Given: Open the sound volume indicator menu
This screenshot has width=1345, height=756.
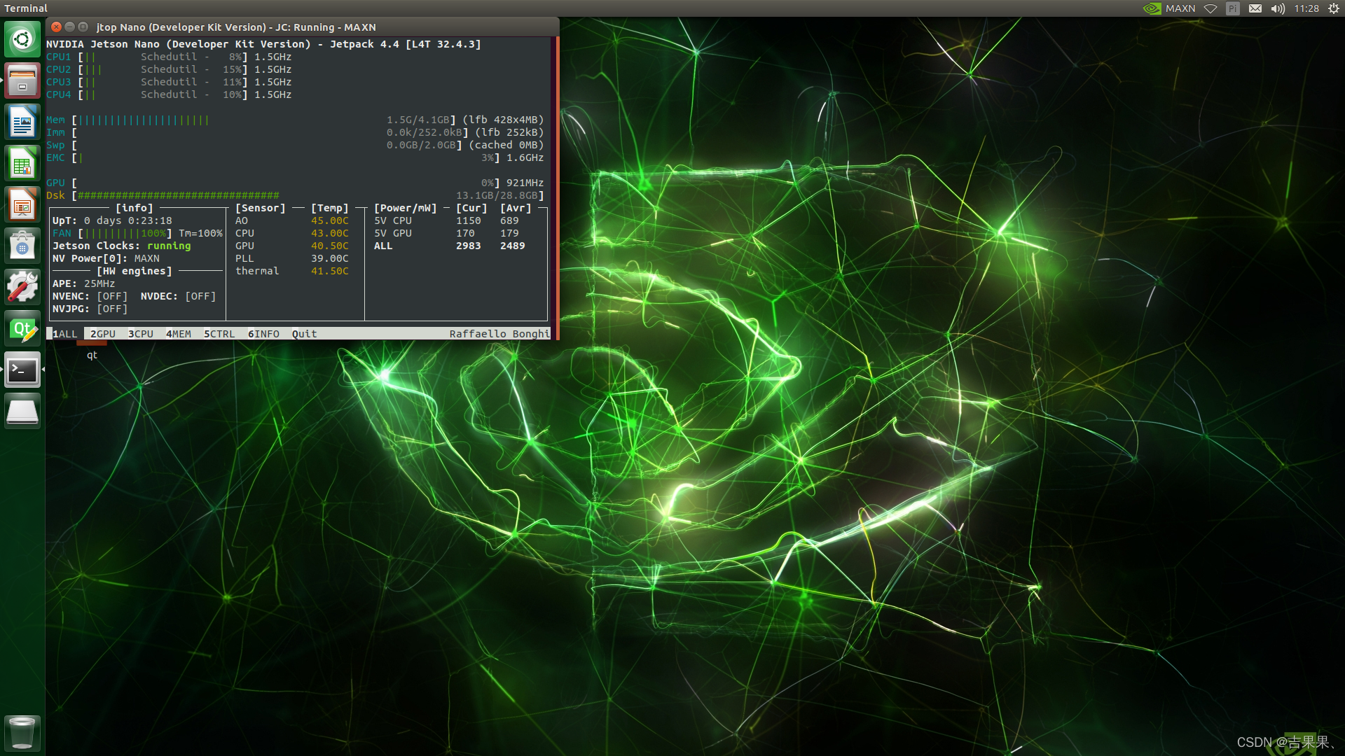Looking at the screenshot, I should 1278,8.
